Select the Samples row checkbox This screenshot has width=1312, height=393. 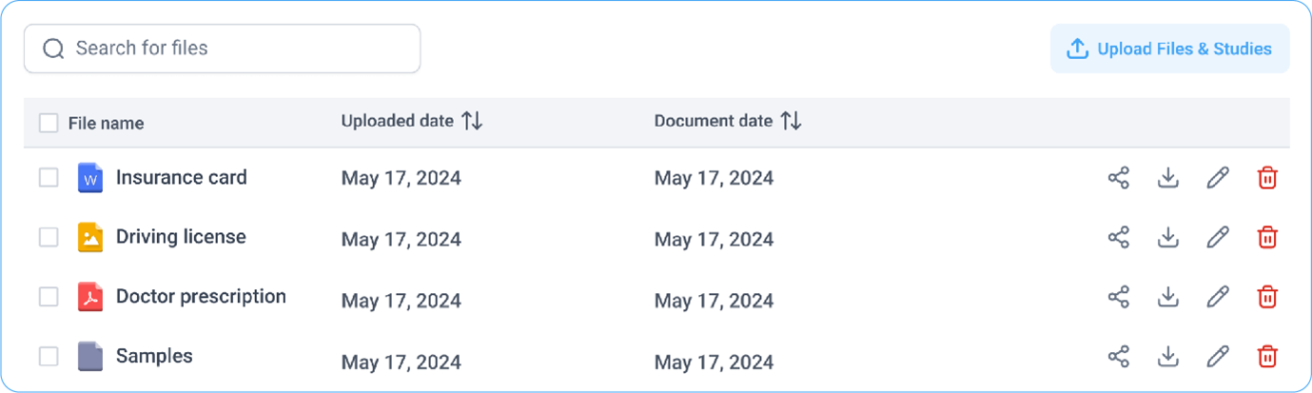(x=49, y=357)
